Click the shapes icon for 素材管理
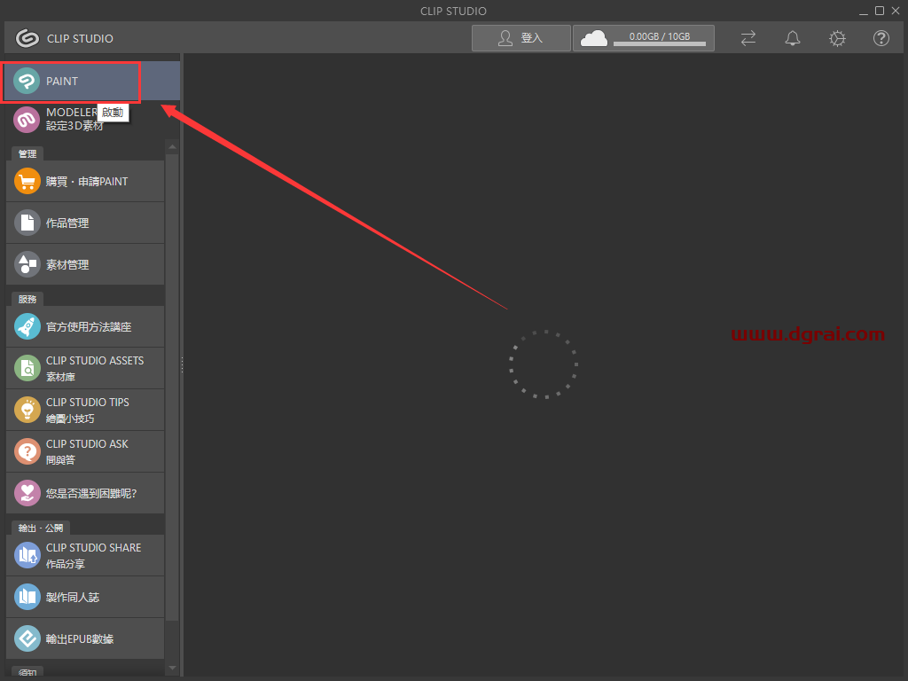Screen dimensions: 908x681 (x=27, y=264)
